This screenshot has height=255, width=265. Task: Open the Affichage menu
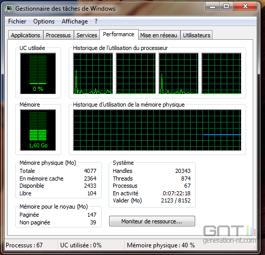pos(75,21)
